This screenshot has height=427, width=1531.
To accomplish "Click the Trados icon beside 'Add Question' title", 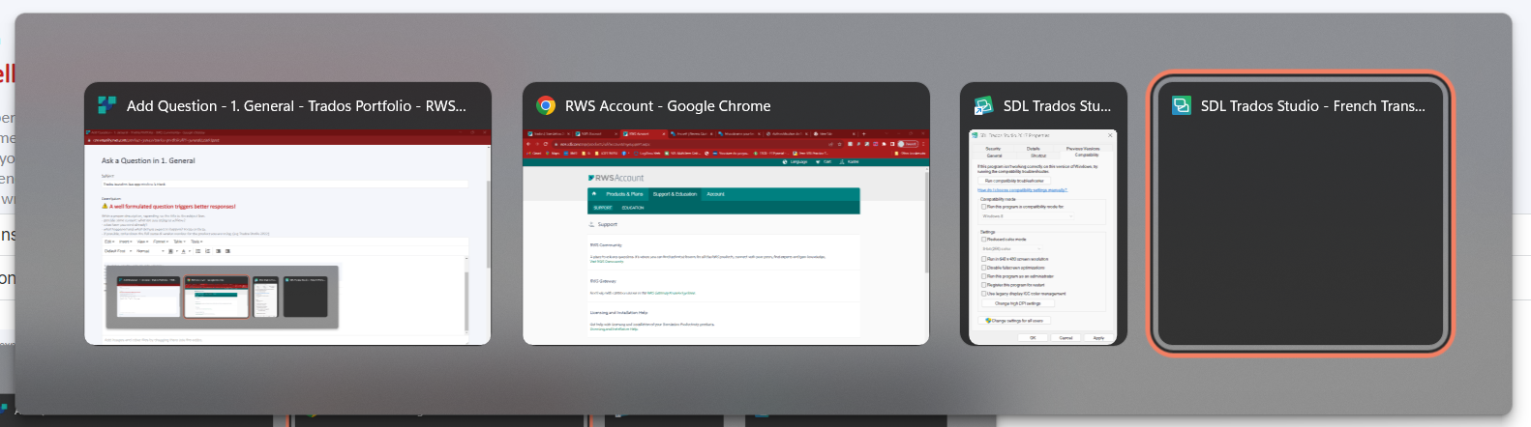I will click(107, 106).
